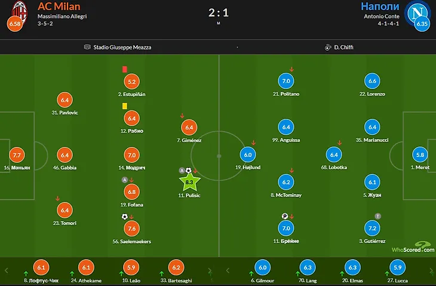Click Pulisic's man-of-the-match star rating
Image resolution: width=436 pixels, height=286 pixels.
click(x=189, y=181)
